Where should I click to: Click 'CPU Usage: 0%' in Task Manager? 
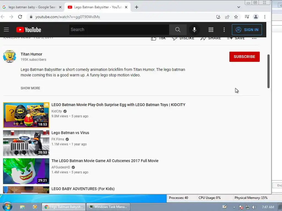[x=210, y=198]
